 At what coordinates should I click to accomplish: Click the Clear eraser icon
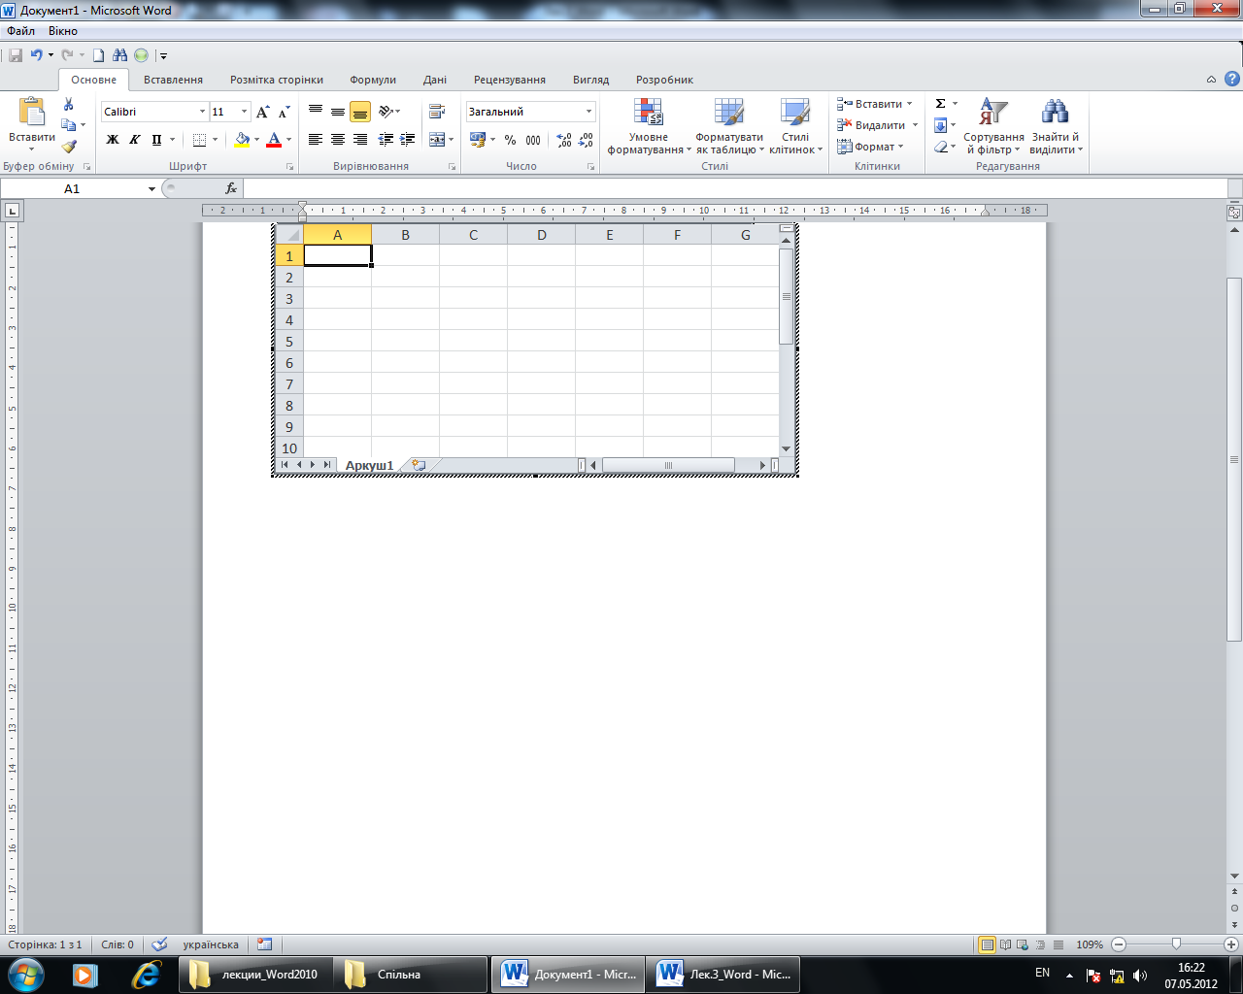click(x=940, y=147)
